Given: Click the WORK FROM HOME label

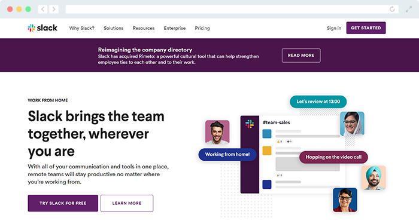Looking at the screenshot, I should coord(48,100).
